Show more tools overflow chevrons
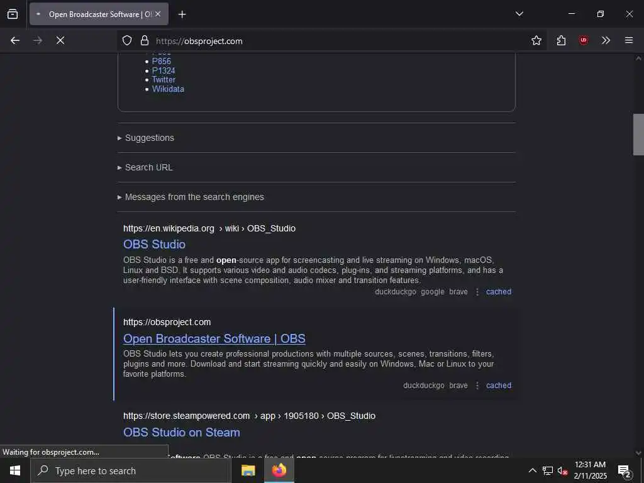644x483 pixels. click(606, 40)
